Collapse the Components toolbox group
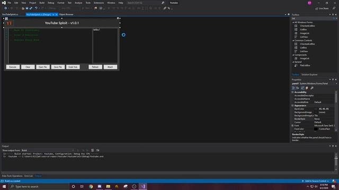Image resolution: width=339 pixels, height=190 pixels. pyautogui.click(x=293, y=55)
